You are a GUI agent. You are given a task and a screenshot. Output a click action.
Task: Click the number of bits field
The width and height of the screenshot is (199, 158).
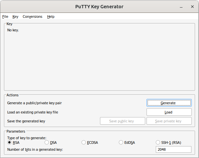point(174,149)
